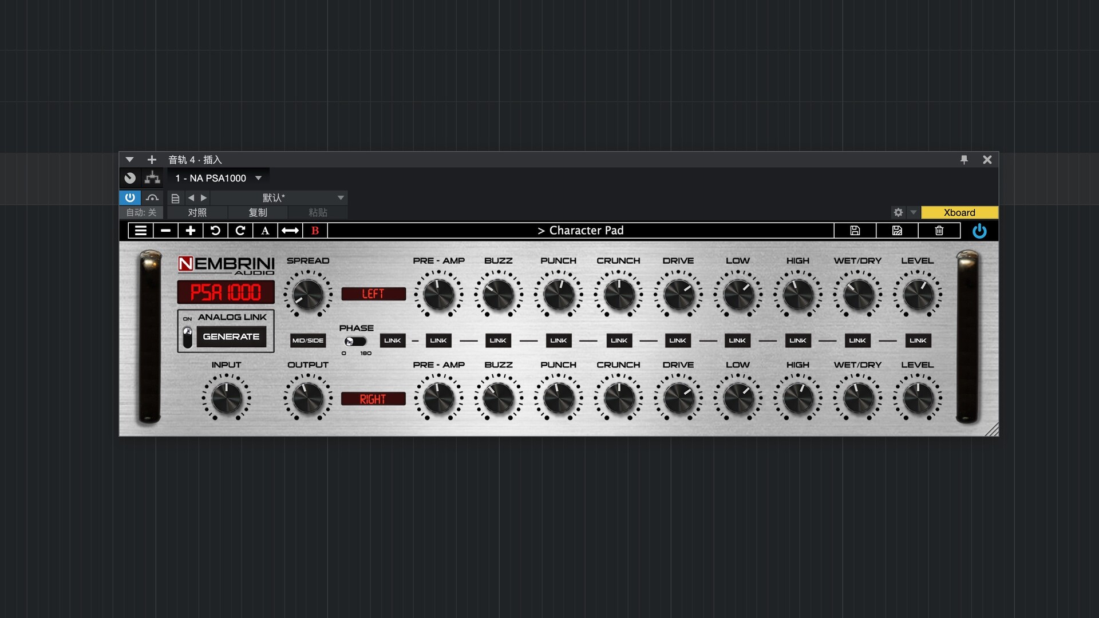The image size is (1099, 618).
Task: Click the channel editor circular icon
Action: (130, 178)
